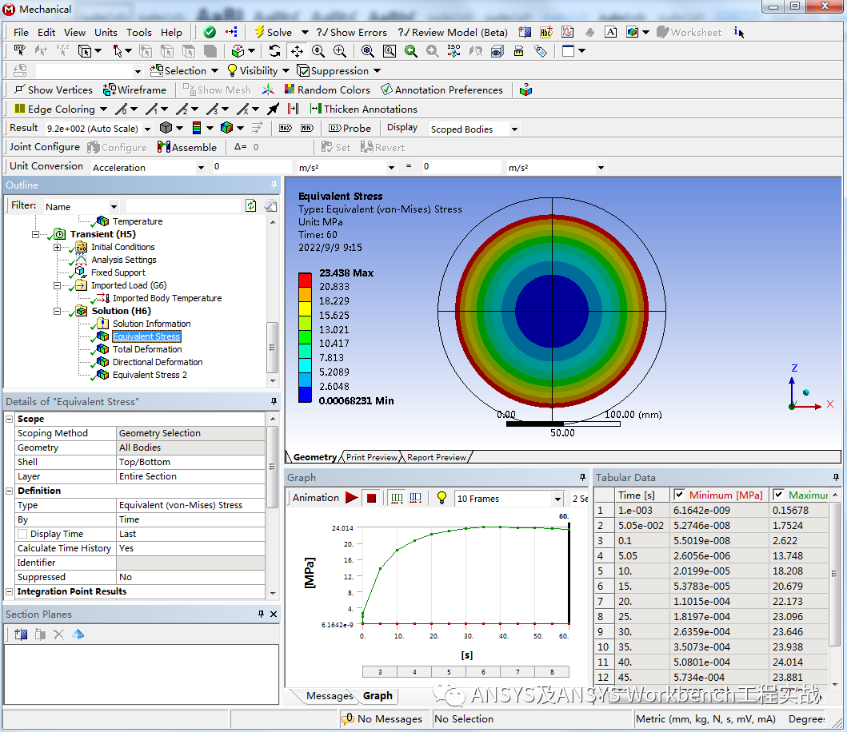
Task: Play the result animation
Action: pos(352,498)
